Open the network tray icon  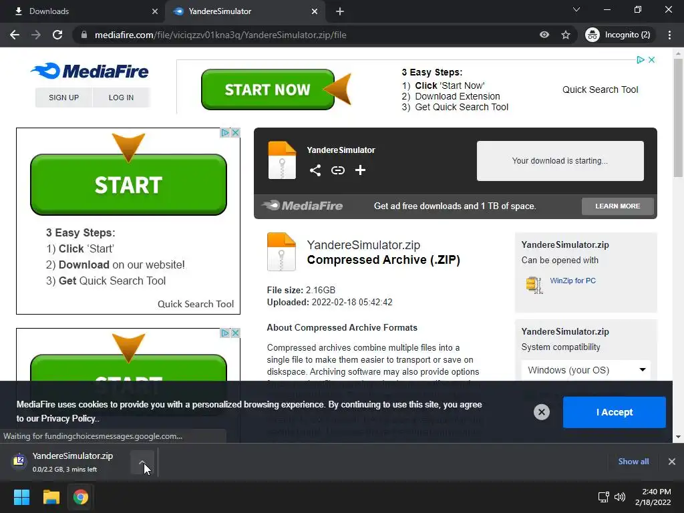tap(603, 497)
